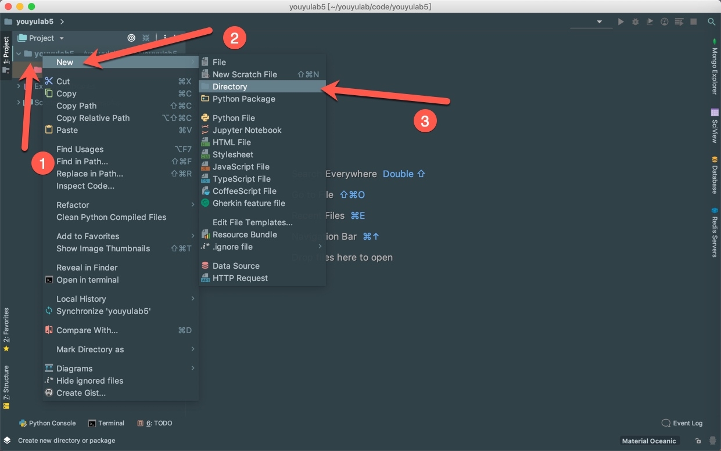The image size is (721, 451).
Task: Select Directory from the New submenu
Action: (229, 86)
